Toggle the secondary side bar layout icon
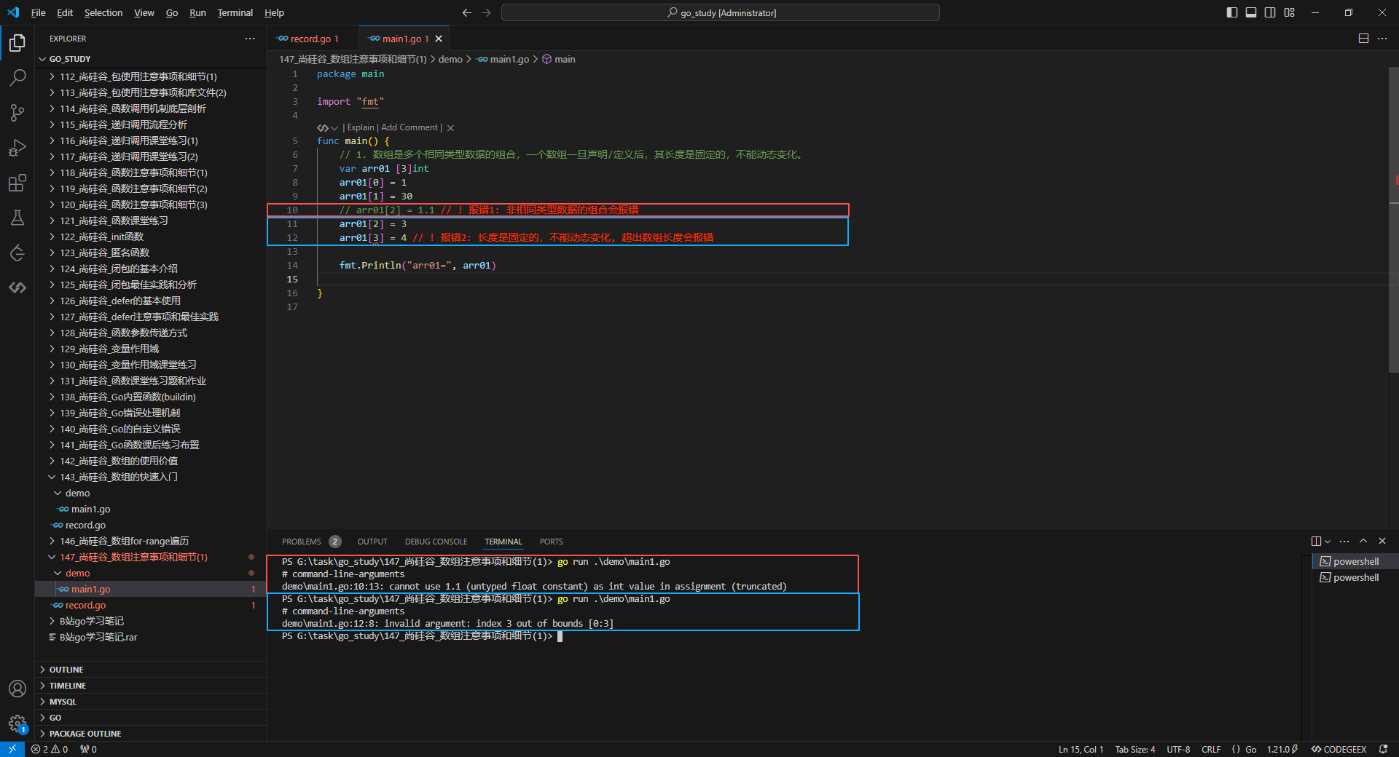Screen dimensions: 1399x757 [1270, 12]
